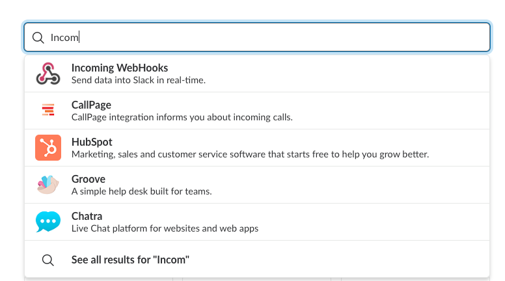Click the Groove app icon

coord(48,185)
